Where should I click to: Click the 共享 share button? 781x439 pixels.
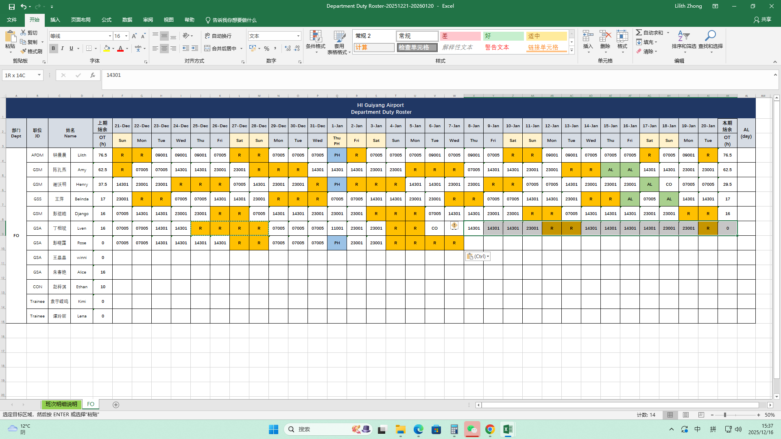(762, 20)
